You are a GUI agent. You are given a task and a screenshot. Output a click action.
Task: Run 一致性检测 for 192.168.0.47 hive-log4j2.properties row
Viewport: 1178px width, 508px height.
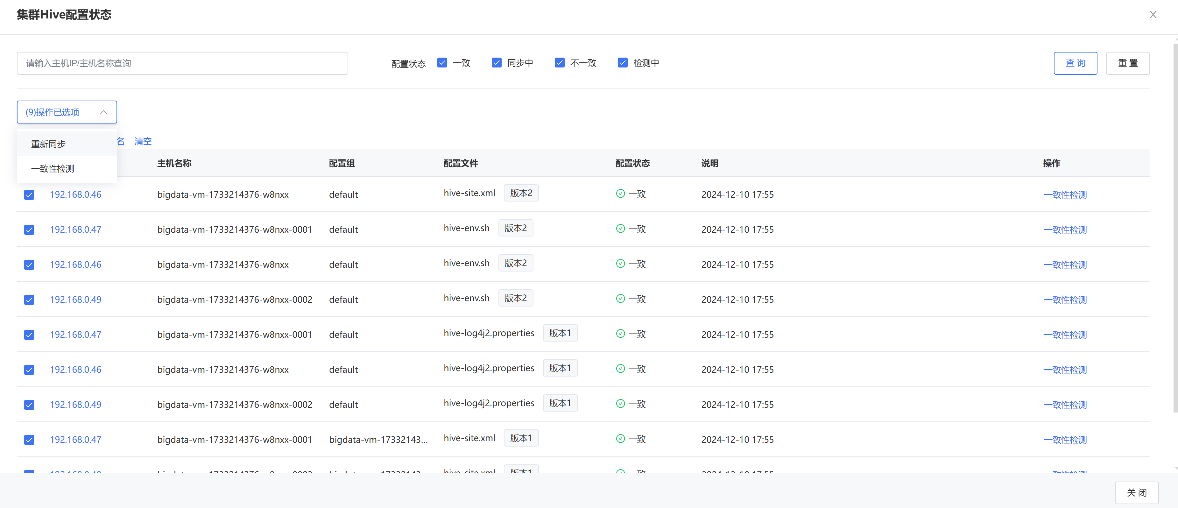(x=1065, y=334)
